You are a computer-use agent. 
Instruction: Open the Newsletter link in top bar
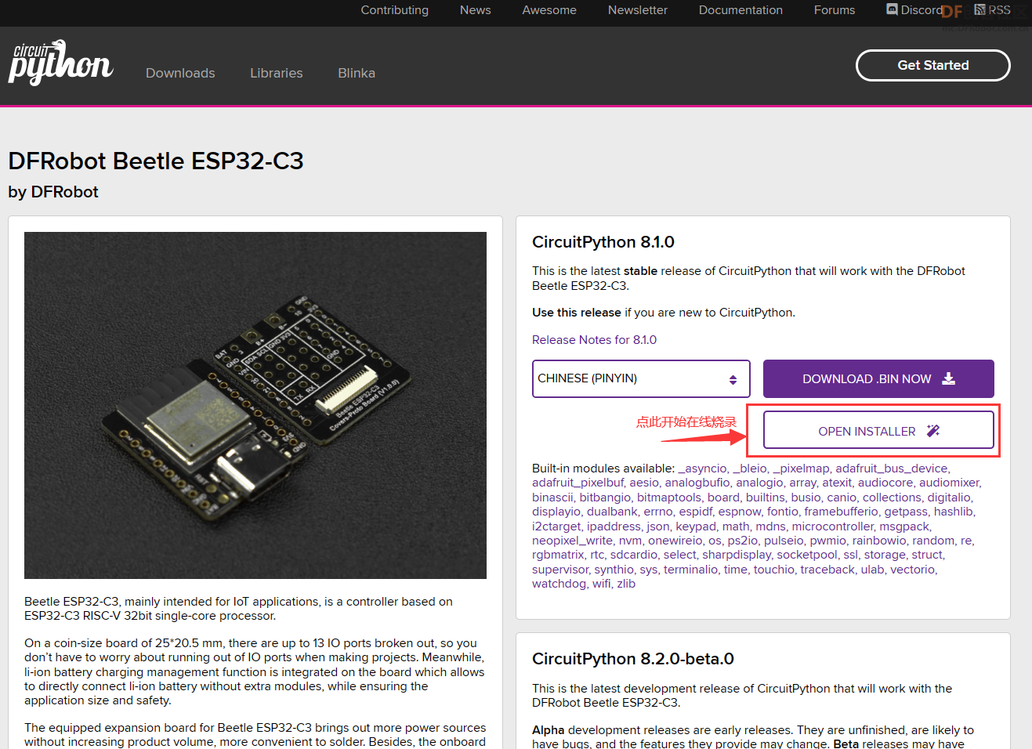pyautogui.click(x=638, y=10)
